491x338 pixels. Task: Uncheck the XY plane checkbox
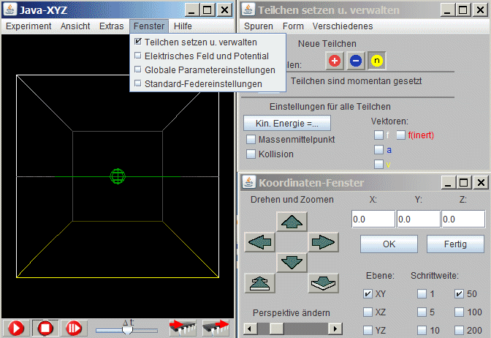368,294
